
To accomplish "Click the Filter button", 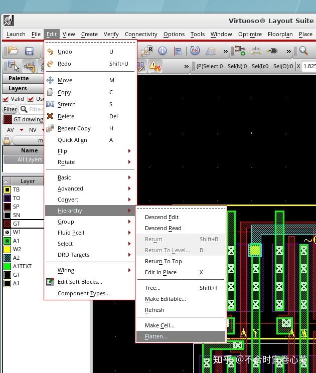I will (10, 109).
